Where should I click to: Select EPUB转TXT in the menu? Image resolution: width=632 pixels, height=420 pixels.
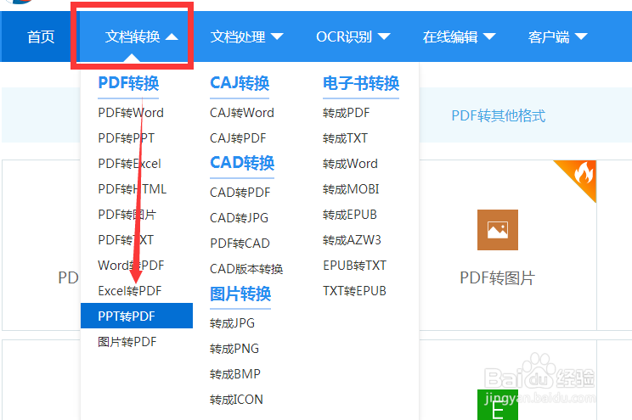[x=355, y=266]
